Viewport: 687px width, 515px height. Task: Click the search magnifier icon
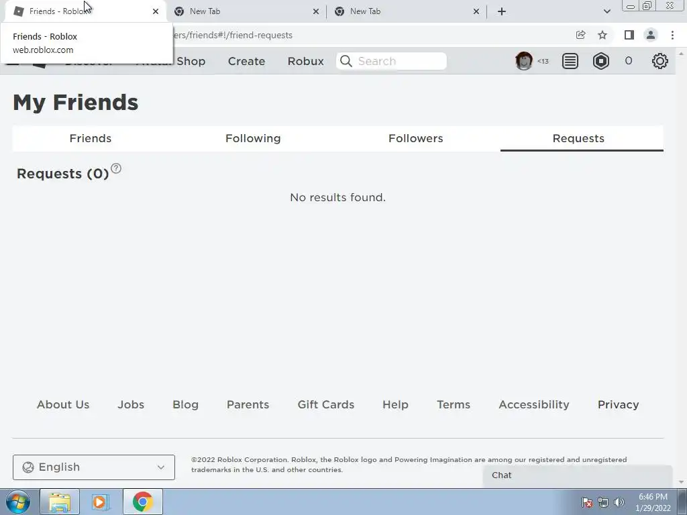(346, 61)
